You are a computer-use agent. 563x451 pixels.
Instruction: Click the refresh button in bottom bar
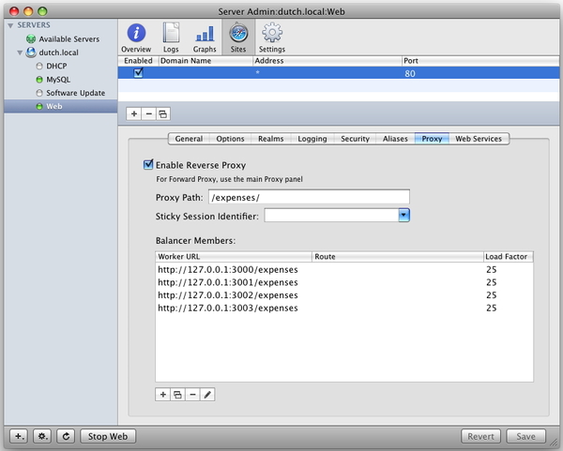coord(66,436)
